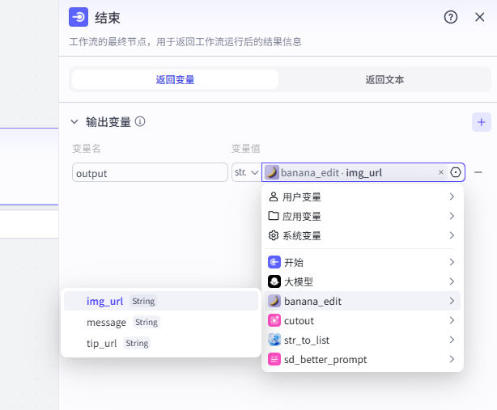The image size is (497, 410).
Task: Add a new output variable with plus icon
Action: point(482,122)
